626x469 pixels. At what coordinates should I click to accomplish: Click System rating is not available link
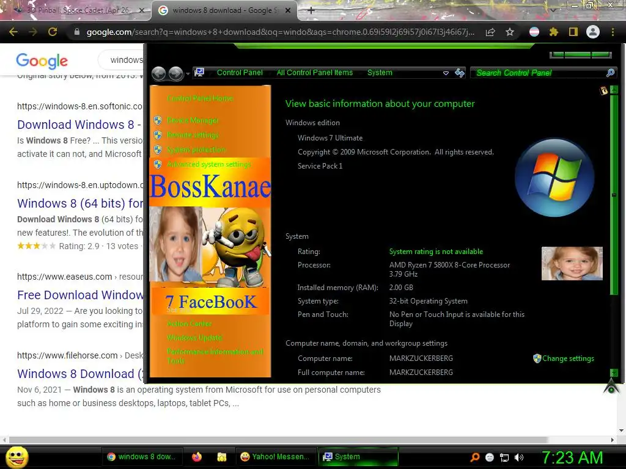click(436, 252)
